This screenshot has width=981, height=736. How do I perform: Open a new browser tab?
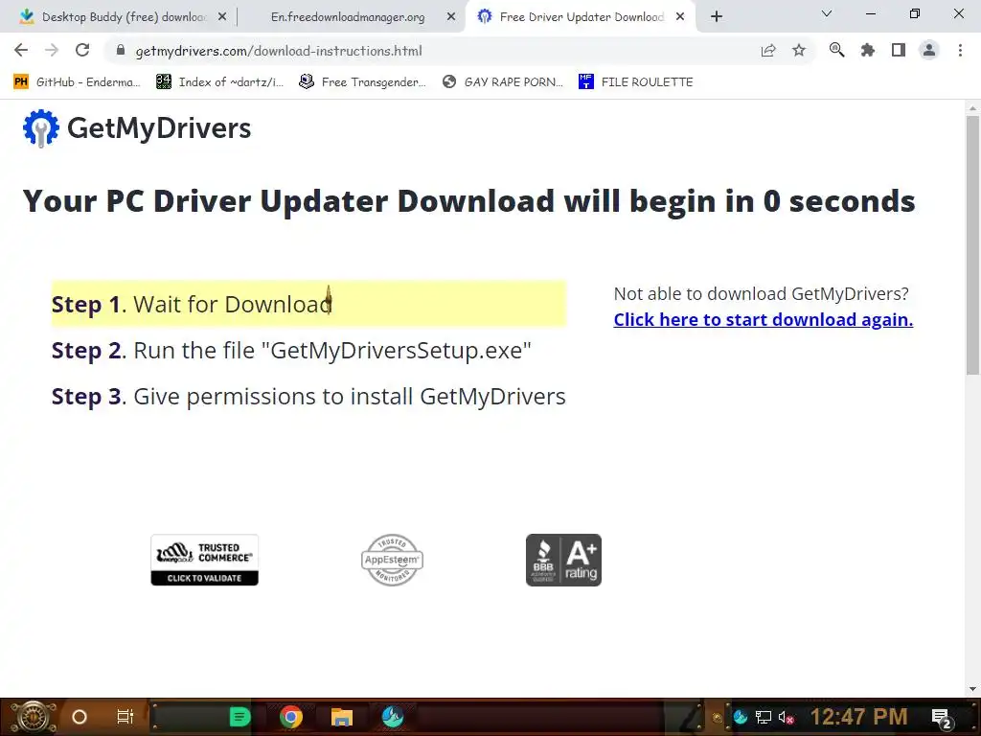(717, 16)
